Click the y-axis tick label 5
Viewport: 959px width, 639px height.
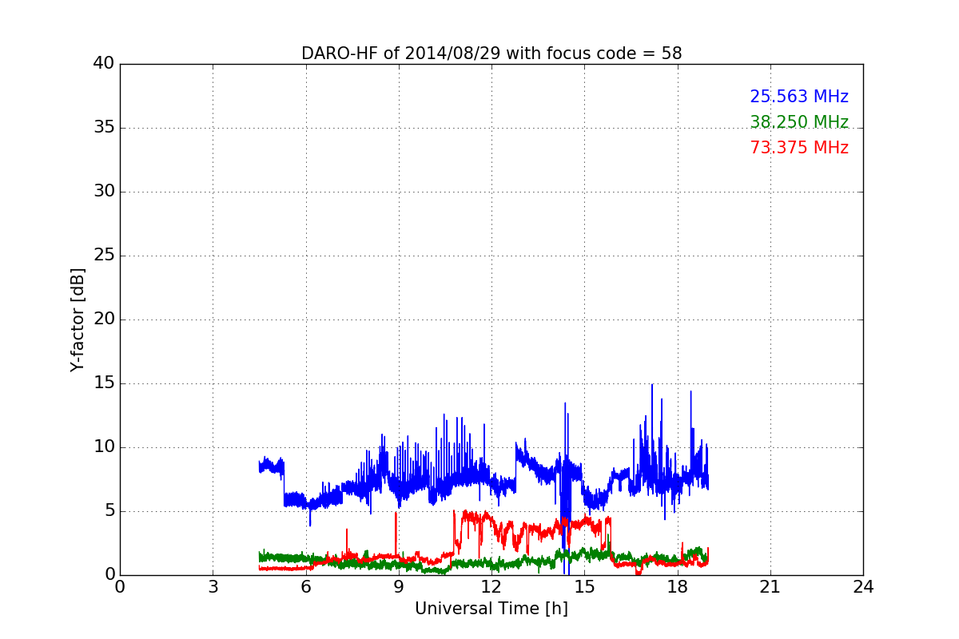click(109, 511)
